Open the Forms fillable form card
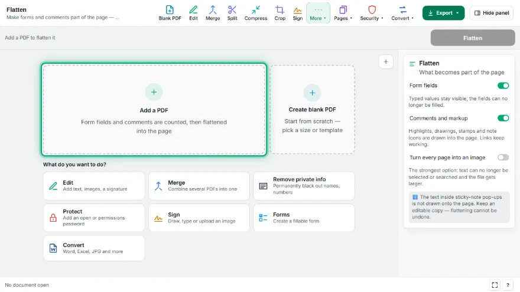Viewport: 520px width, 292px height. [x=304, y=218]
